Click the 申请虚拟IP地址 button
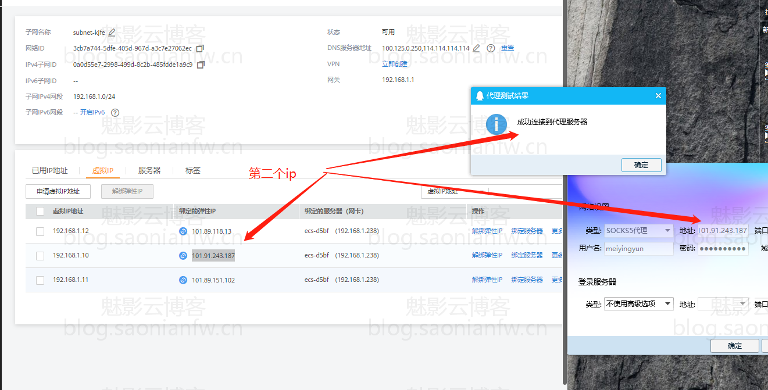The image size is (768, 390). tap(58, 192)
